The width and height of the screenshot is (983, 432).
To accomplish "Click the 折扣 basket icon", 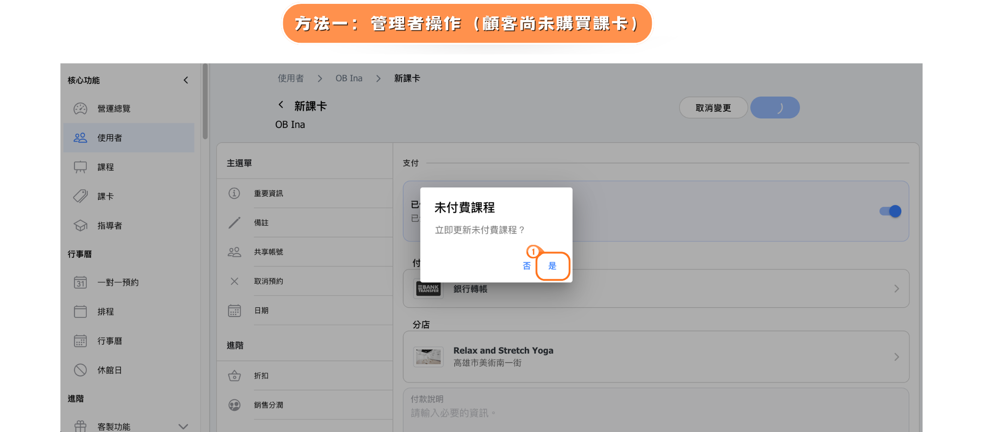I will (234, 376).
